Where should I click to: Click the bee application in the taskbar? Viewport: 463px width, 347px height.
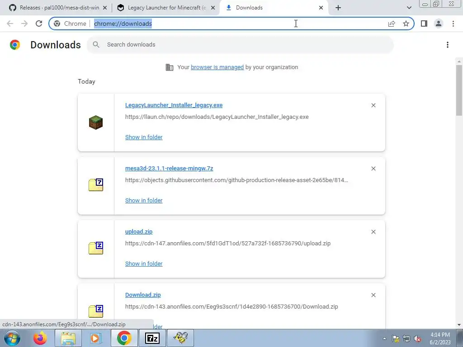click(x=180, y=338)
